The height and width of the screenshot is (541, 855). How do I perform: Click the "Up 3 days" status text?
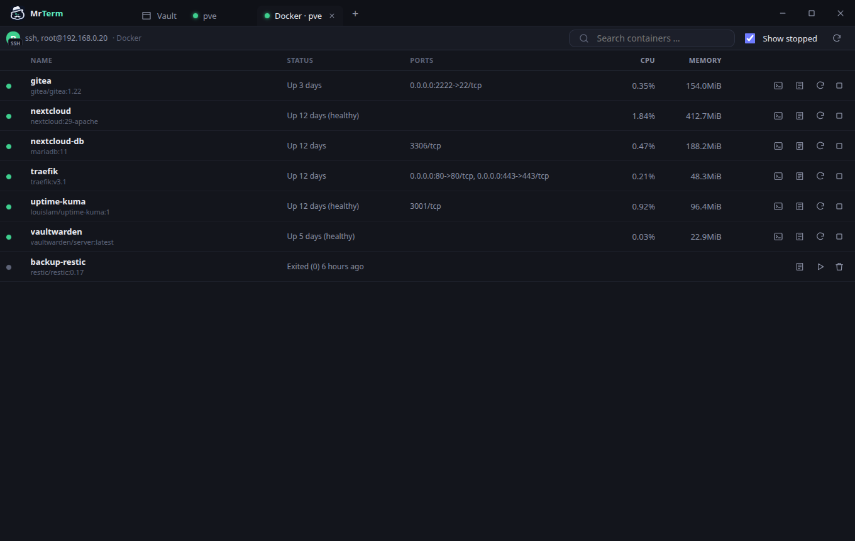[x=304, y=86]
